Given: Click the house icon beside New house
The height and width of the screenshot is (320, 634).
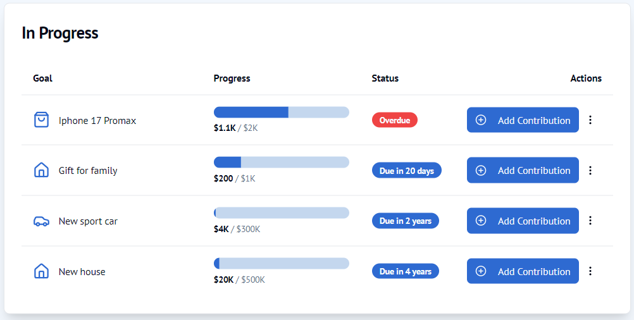Looking at the screenshot, I should tap(41, 271).
